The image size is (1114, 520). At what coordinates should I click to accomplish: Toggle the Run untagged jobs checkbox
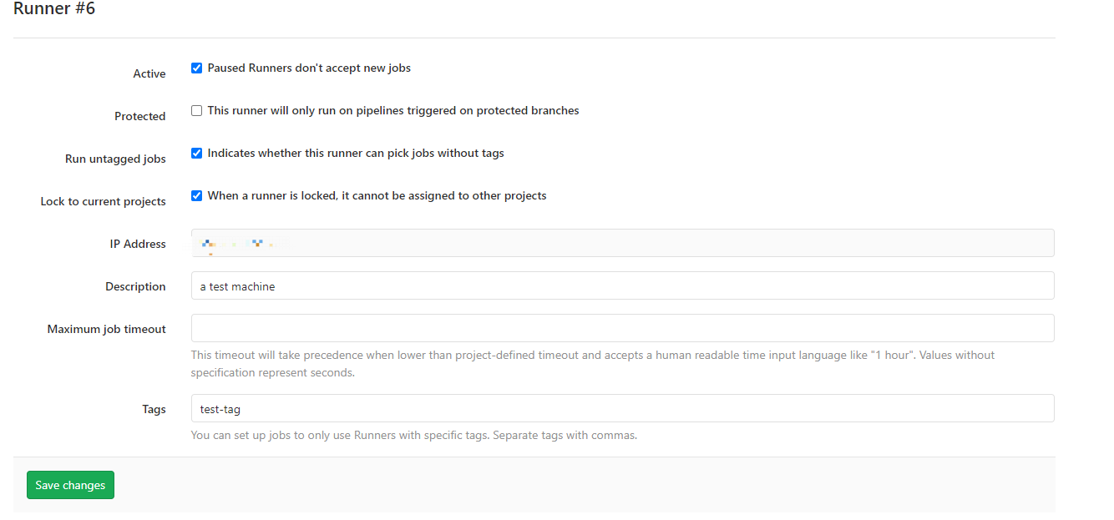click(x=197, y=154)
